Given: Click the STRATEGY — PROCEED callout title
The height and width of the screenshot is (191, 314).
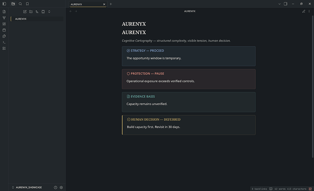Looking at the screenshot, I should click(147, 51).
